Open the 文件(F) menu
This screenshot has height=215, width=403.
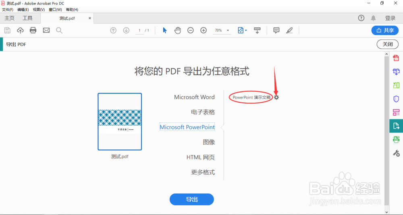coord(8,10)
